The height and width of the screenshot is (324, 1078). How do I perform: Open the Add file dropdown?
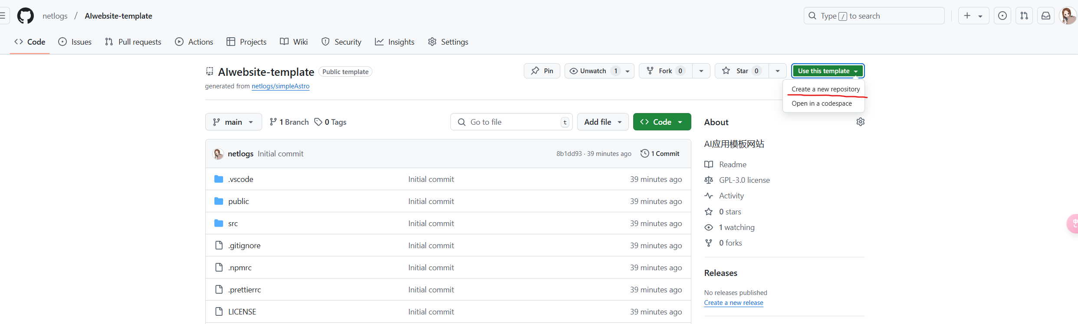[x=603, y=122]
